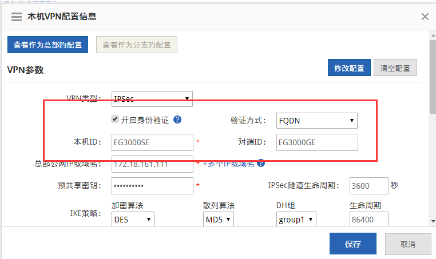The image size is (436, 259).
Task: Switch to 查看作为分支的配置 tab
Action: pyautogui.click(x=136, y=45)
